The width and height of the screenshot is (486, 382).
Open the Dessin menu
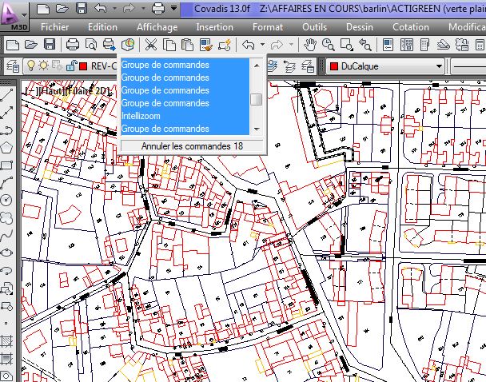coord(360,27)
